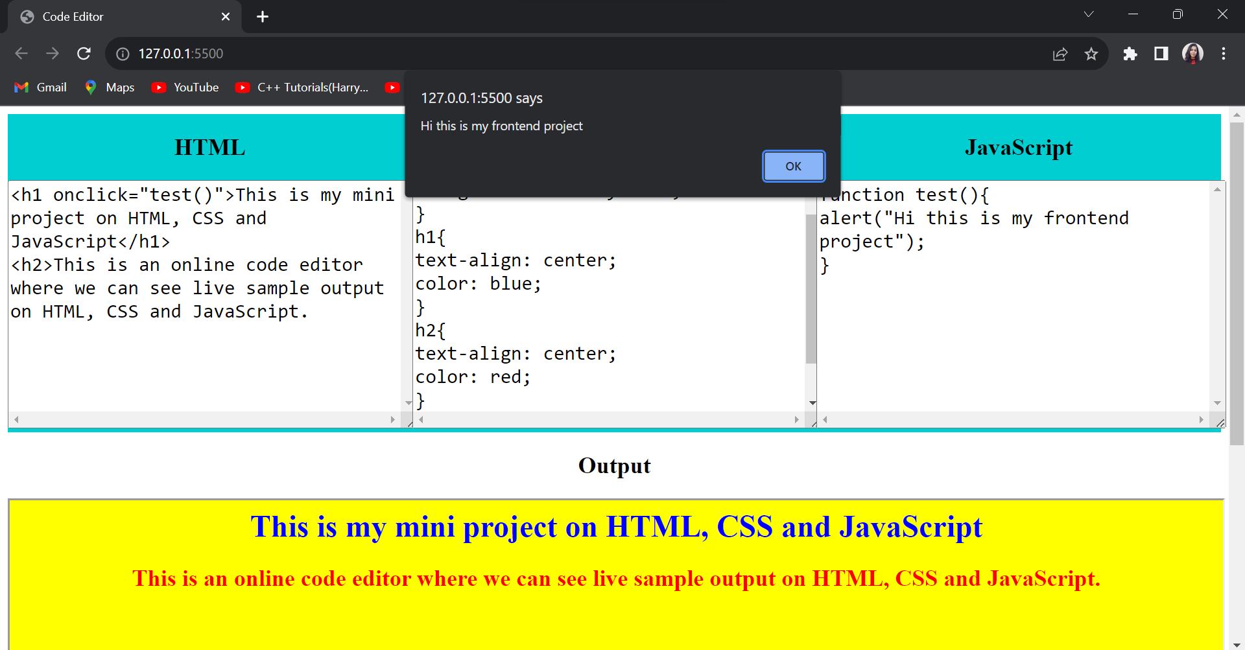Click the site information icon in address bar
Viewport: 1245px width, 650px height.
[x=123, y=54]
